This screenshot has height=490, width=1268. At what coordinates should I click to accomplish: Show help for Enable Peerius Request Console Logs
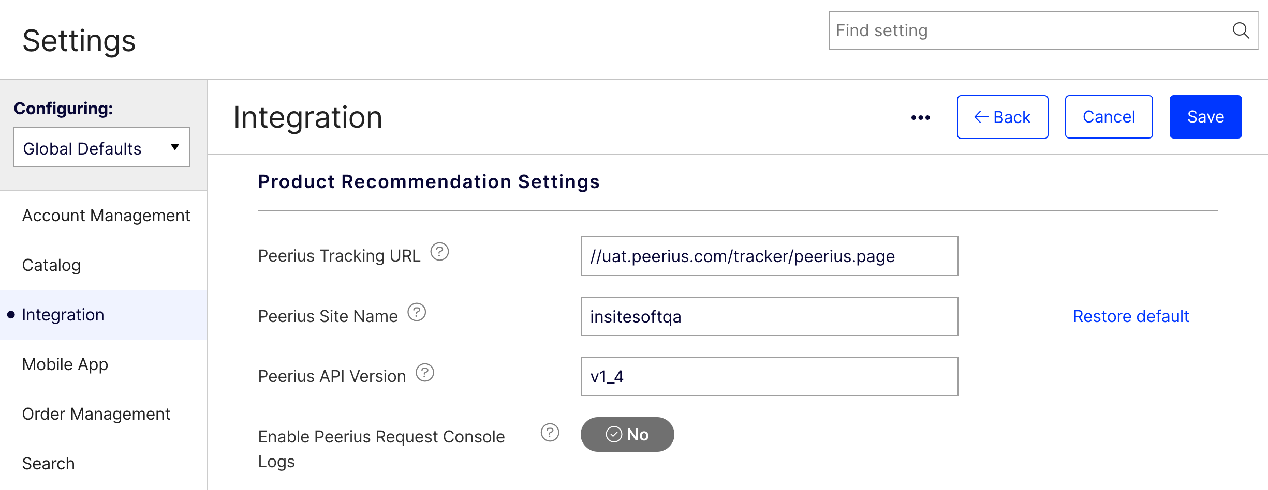pyautogui.click(x=550, y=433)
